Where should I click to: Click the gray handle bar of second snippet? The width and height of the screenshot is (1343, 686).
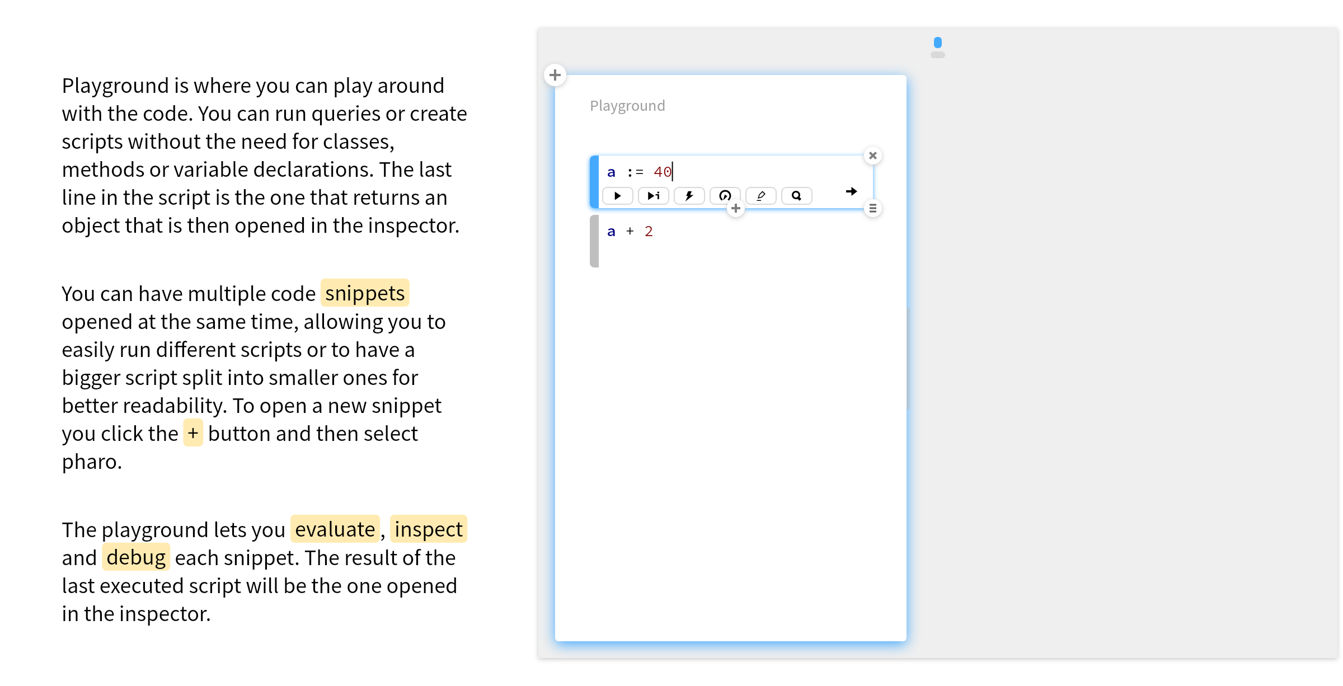point(594,241)
